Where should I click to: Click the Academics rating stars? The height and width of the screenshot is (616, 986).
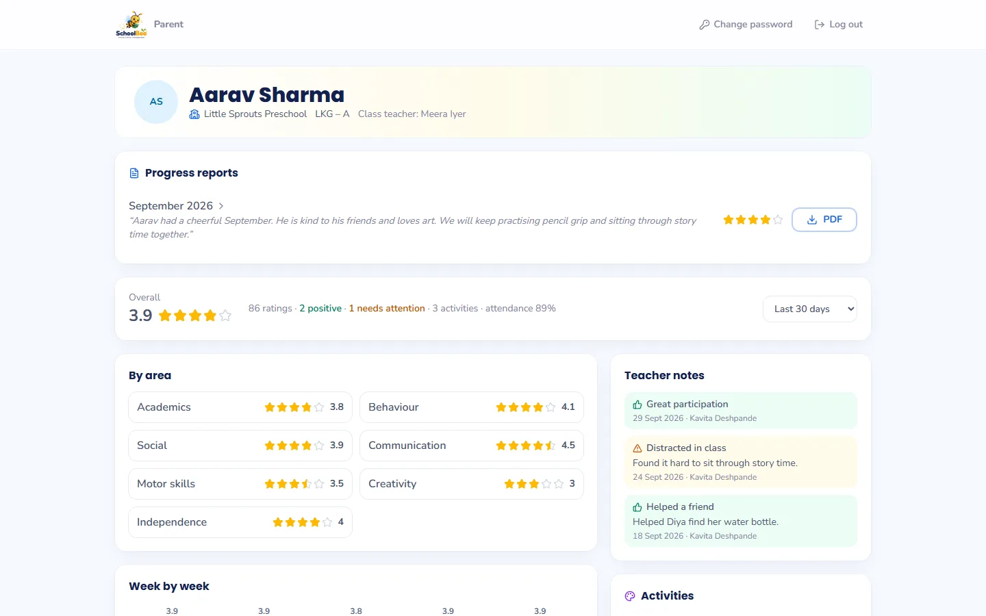[294, 407]
